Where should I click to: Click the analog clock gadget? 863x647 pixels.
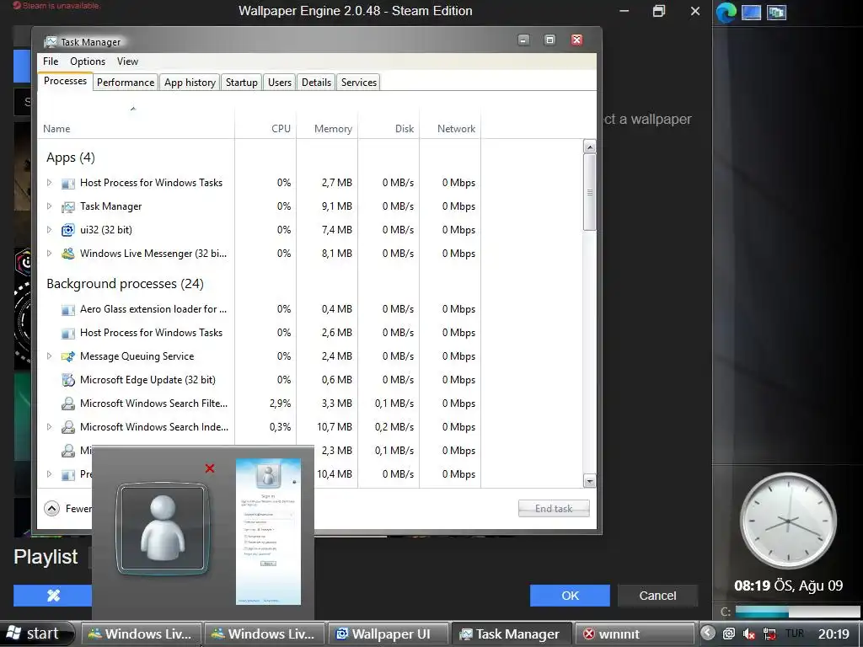pos(788,521)
